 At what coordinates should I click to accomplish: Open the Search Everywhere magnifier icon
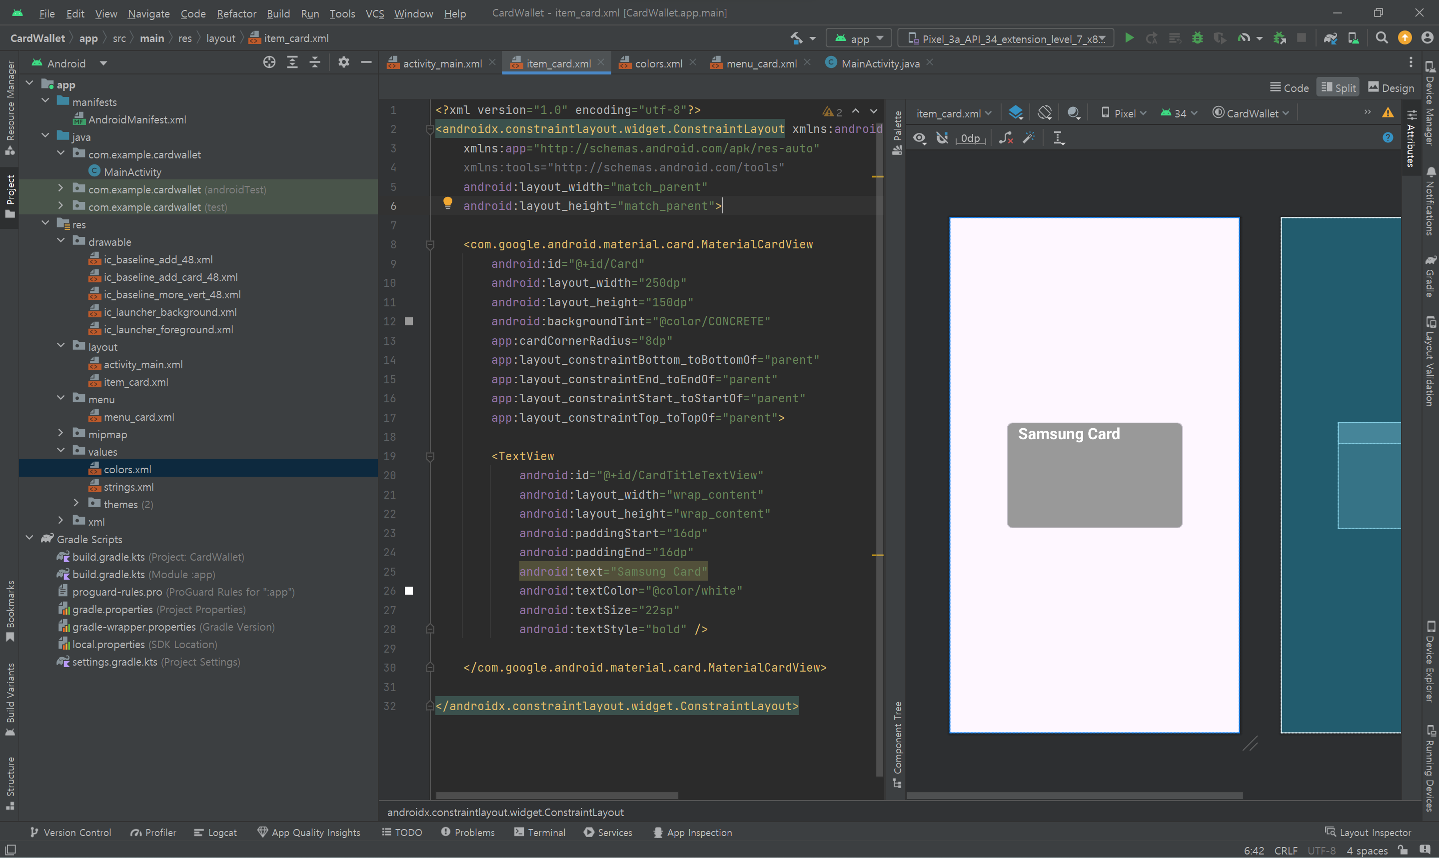(x=1382, y=38)
